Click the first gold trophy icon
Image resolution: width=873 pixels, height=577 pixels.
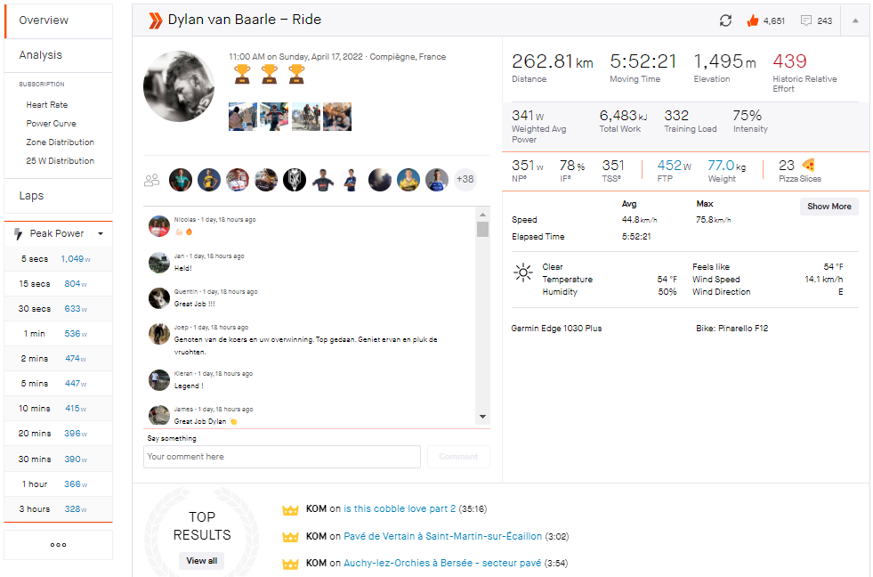(242, 74)
